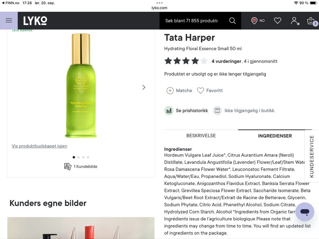Select the INGREDIENSER tab

pyautogui.click(x=275, y=136)
